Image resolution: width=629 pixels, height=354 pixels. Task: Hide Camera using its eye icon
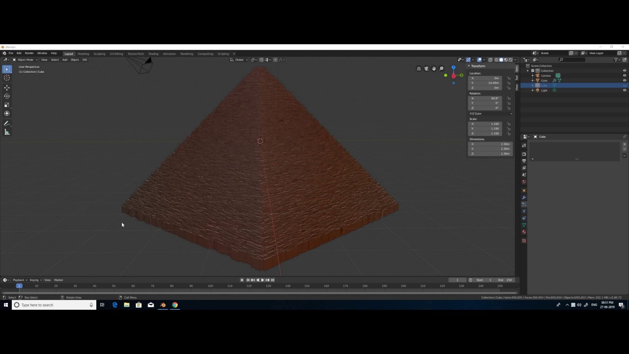click(625, 76)
